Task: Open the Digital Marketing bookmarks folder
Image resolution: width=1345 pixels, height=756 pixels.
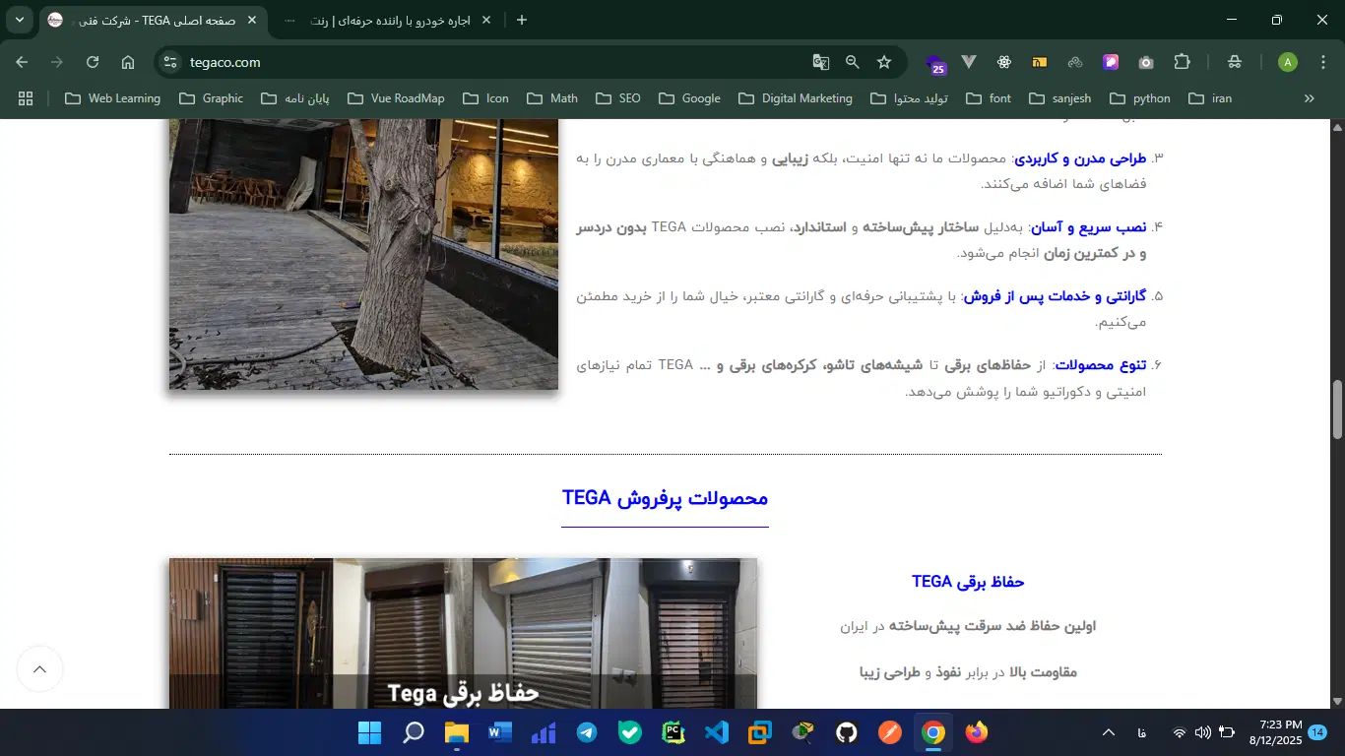Action: tap(796, 98)
